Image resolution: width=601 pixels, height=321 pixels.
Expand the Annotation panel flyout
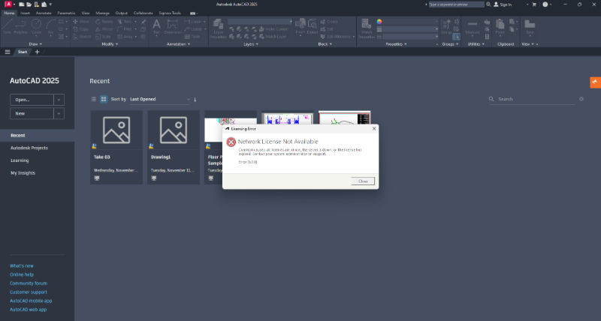pos(178,44)
